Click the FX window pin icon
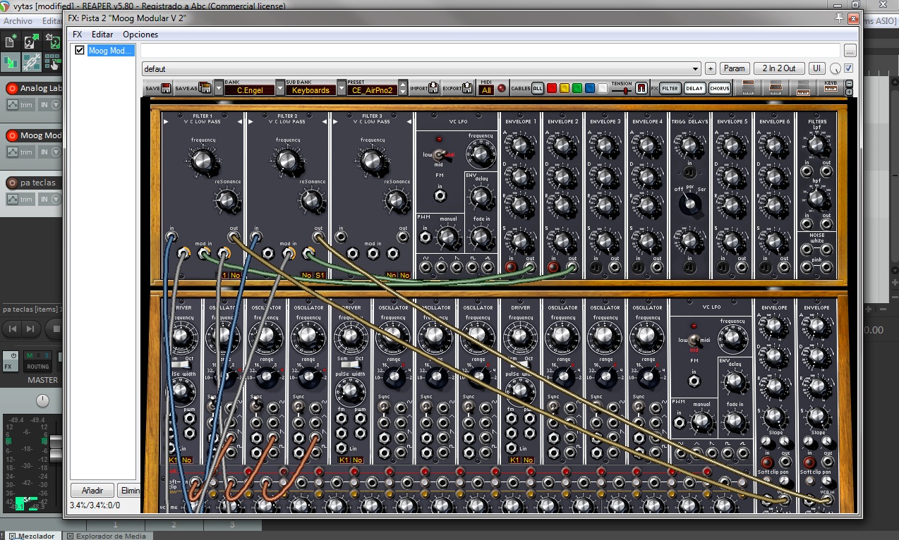 click(x=839, y=18)
